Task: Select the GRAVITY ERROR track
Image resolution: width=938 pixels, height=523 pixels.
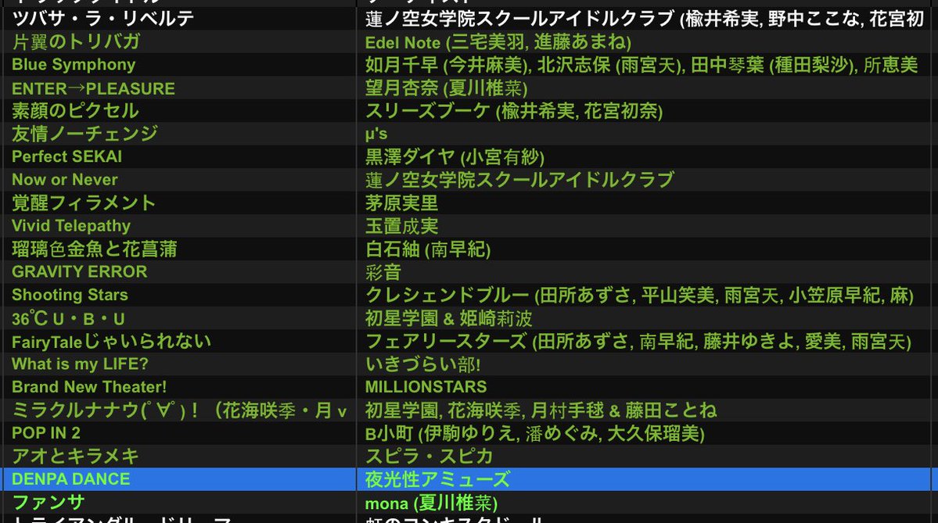Action: coord(80,272)
